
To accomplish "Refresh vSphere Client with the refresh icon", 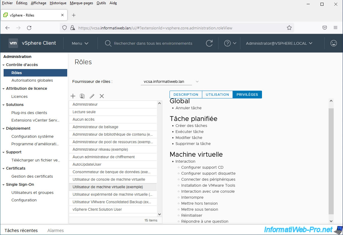I will pos(209,43).
